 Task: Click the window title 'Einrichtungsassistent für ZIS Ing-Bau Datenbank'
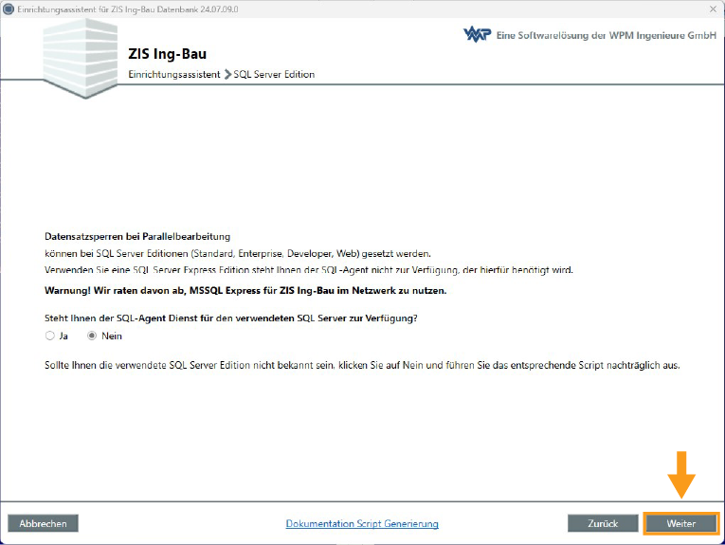point(128,9)
